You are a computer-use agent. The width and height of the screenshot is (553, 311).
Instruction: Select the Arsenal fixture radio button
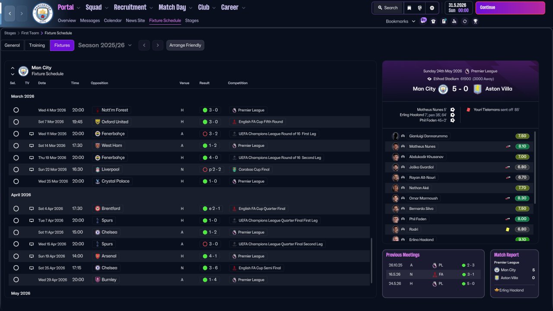(16, 256)
